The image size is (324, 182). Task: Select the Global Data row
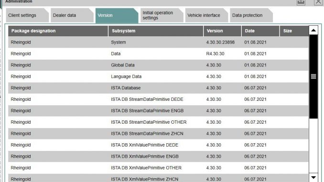click(158, 65)
